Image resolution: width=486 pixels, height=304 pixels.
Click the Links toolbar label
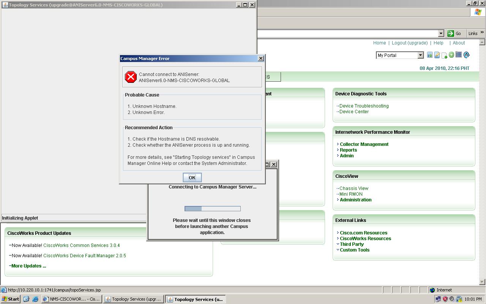[x=473, y=33]
